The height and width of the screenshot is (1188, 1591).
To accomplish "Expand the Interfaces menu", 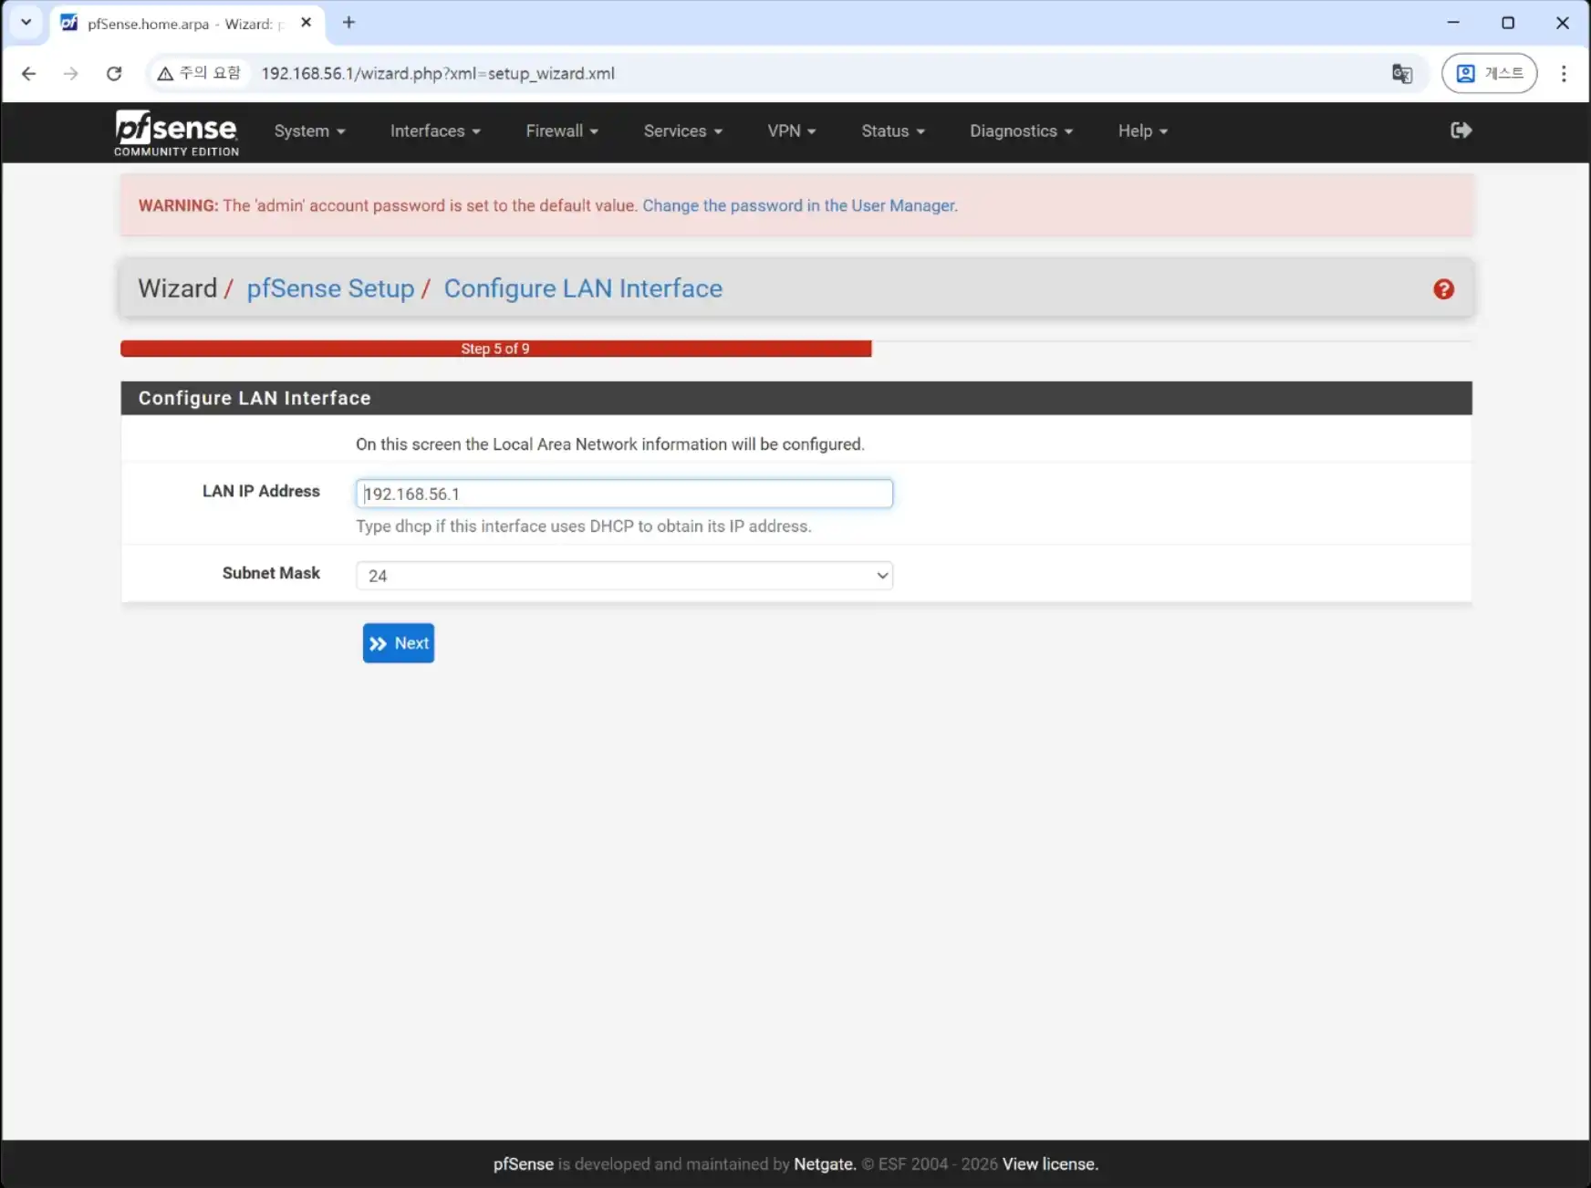I will 434,131.
